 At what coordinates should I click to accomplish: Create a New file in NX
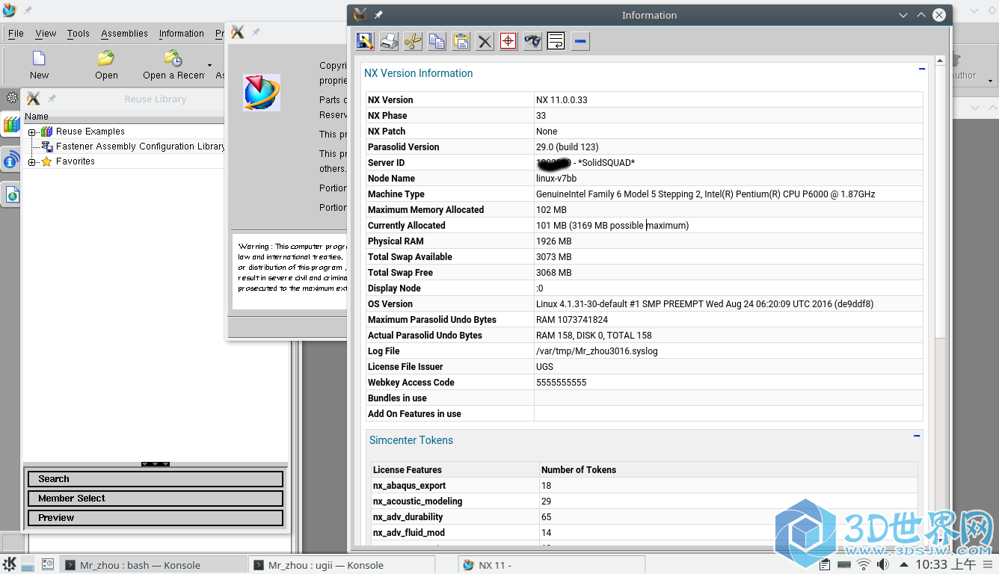coord(39,65)
